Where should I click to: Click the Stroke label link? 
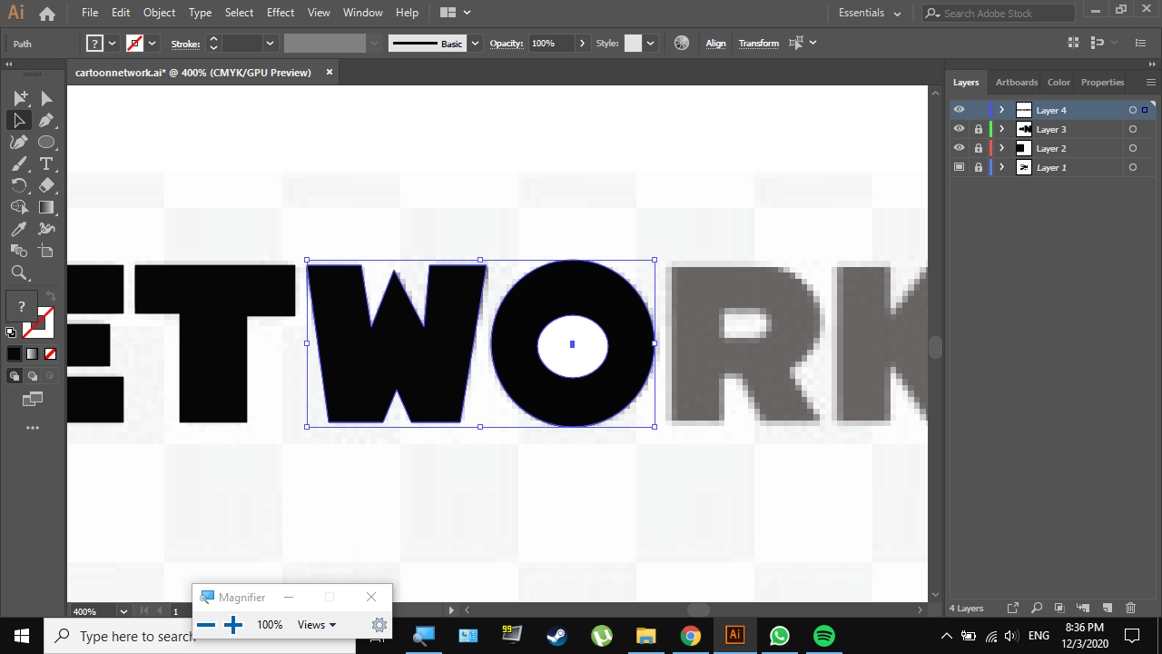tap(185, 43)
